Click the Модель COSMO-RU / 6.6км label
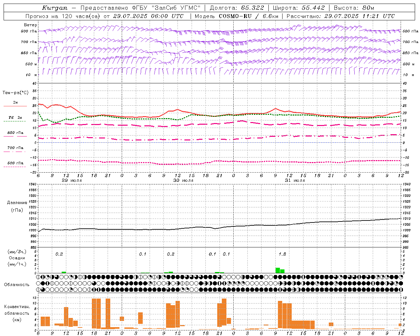Viewport: 420px width, 336px height. [237, 16]
